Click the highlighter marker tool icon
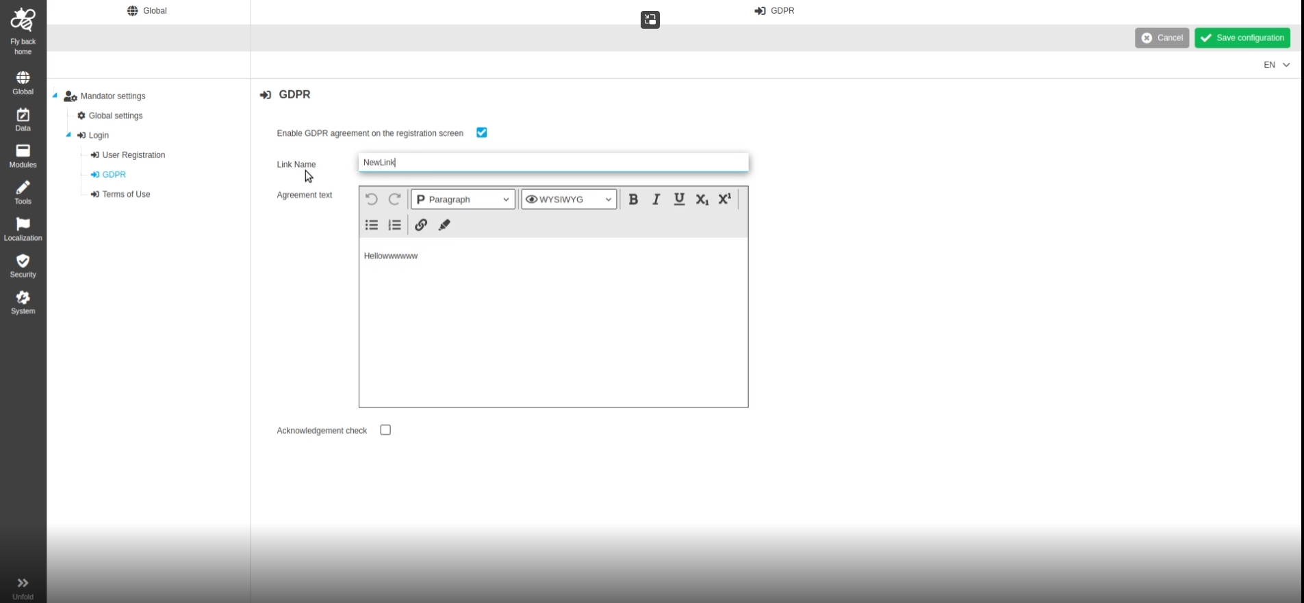The width and height of the screenshot is (1304, 603). tap(444, 225)
